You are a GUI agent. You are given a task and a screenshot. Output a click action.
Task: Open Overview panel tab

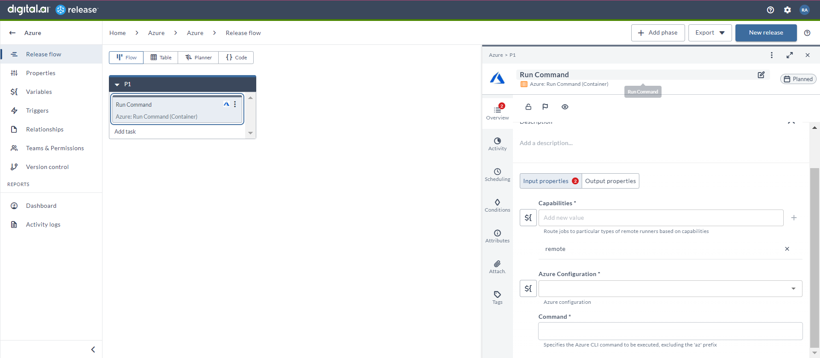pos(498,113)
